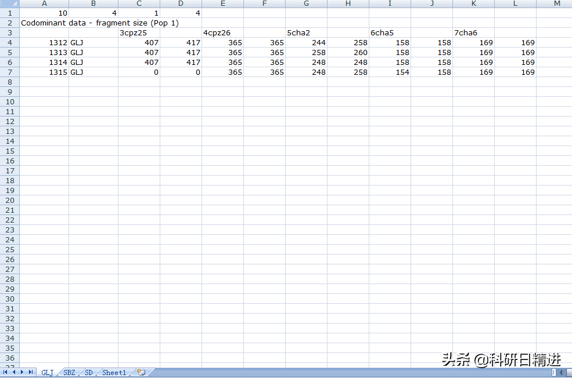
Task: Select column D header
Action: click(181, 3)
